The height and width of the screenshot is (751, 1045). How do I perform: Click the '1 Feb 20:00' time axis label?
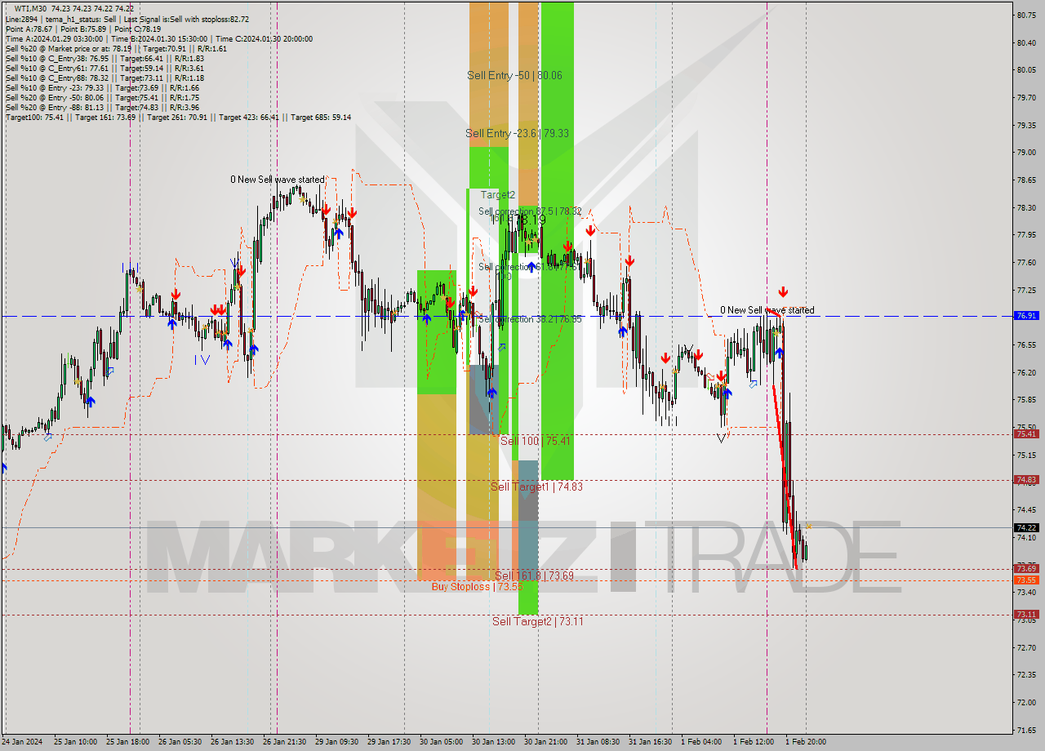pyautogui.click(x=805, y=742)
